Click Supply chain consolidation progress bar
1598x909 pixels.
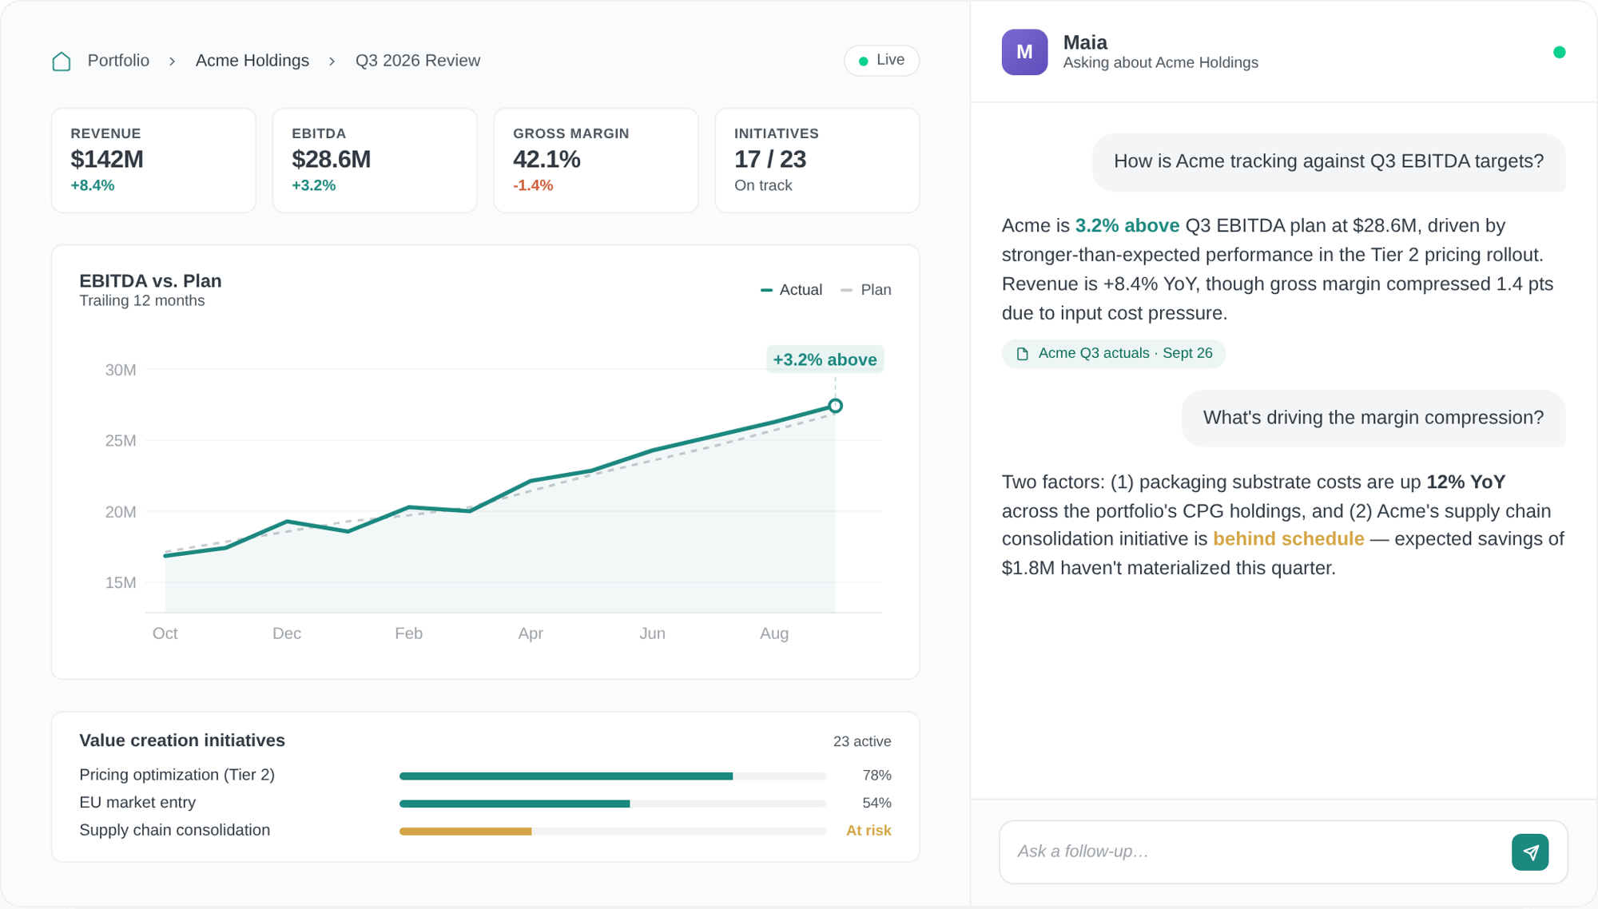(613, 832)
